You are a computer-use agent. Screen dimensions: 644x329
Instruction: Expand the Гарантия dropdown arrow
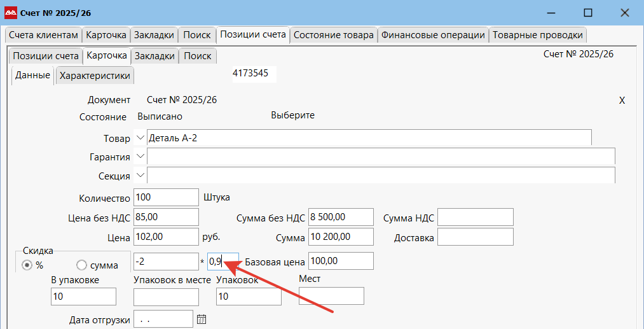pos(140,157)
